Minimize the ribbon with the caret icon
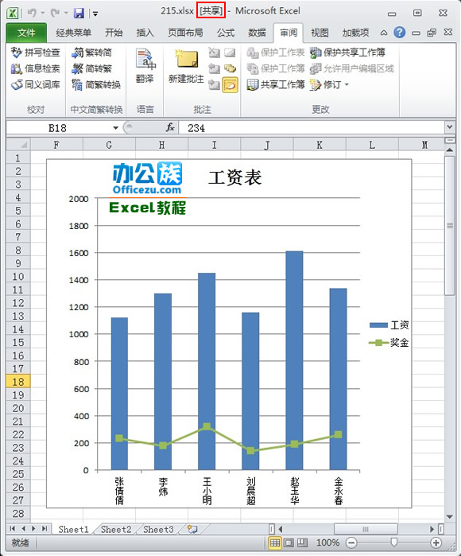 [383, 33]
